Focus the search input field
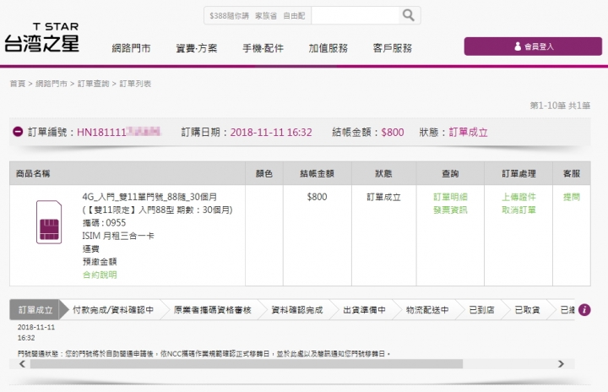This screenshot has height=392, width=608. [x=355, y=15]
